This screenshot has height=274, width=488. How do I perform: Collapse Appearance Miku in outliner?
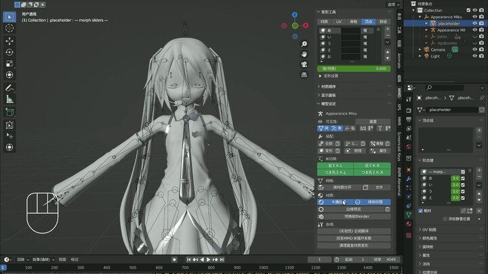point(420,17)
